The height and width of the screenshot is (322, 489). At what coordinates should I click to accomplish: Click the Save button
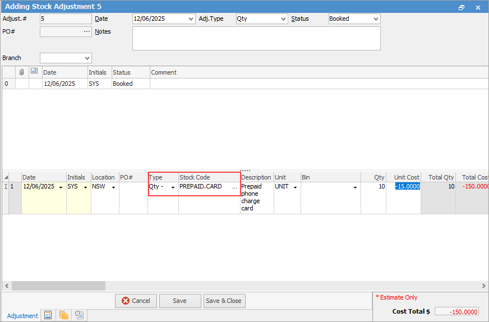(x=180, y=301)
